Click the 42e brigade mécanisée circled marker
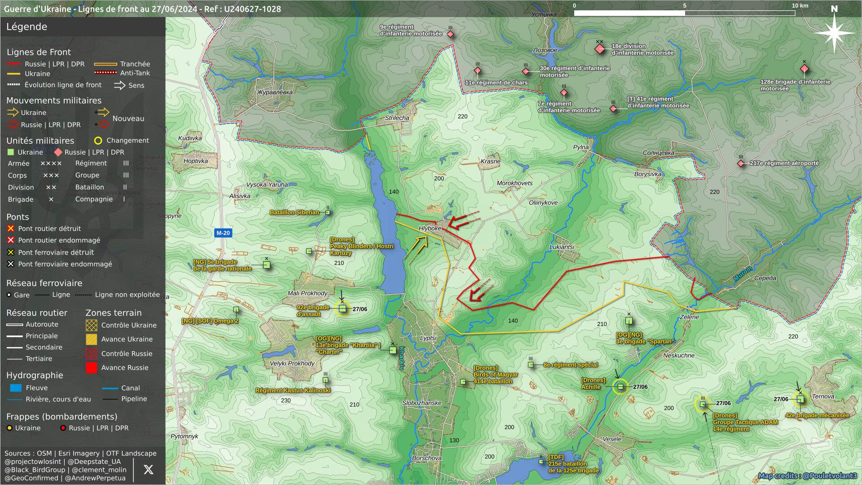862x485 pixels. point(800,399)
